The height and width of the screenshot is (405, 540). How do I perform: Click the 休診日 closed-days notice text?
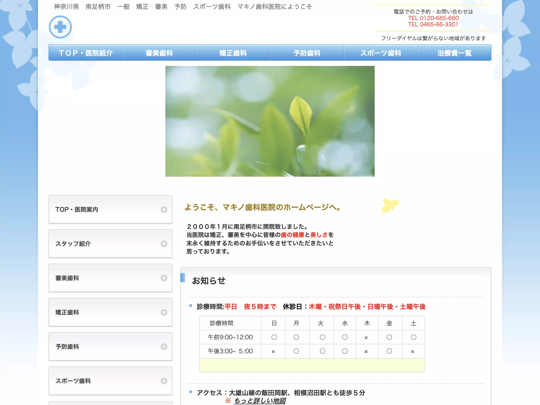pos(354,307)
